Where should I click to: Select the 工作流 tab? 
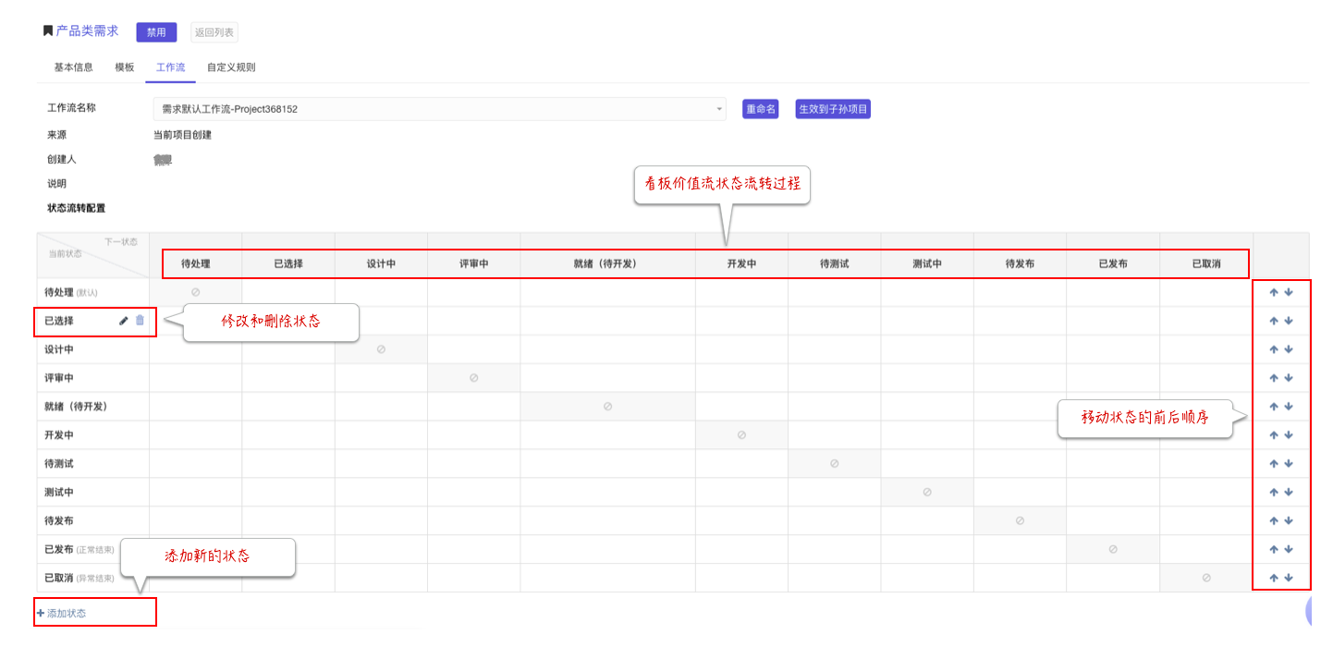point(171,67)
